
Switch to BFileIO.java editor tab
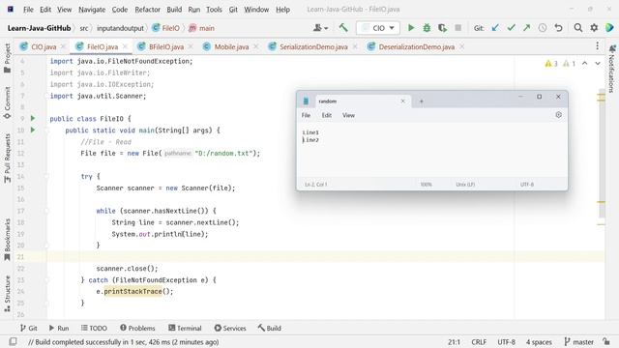166,46
